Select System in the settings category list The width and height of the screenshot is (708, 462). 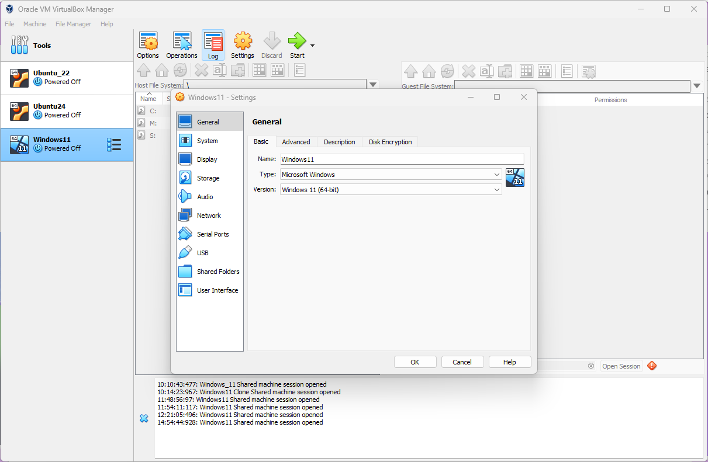pos(210,140)
